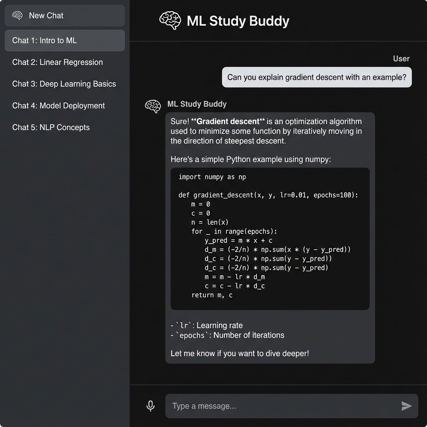427x427 pixels.
Task: Click the assistant name above the reply
Action: [x=197, y=104]
